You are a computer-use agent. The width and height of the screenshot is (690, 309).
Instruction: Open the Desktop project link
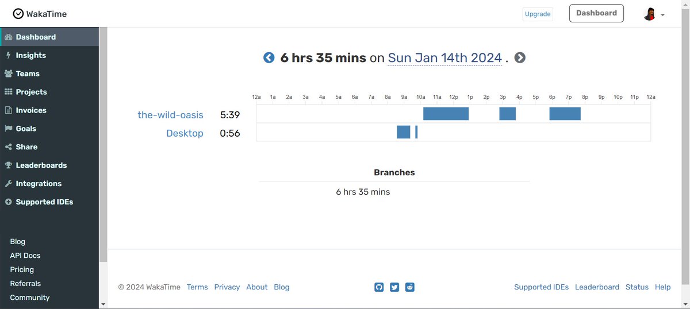click(185, 133)
